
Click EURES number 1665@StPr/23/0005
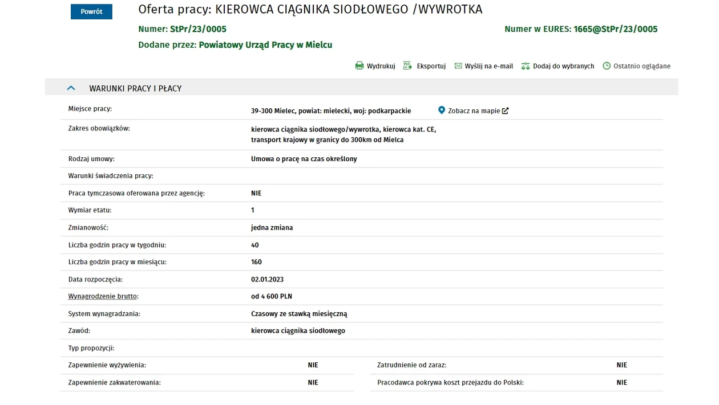coord(615,29)
